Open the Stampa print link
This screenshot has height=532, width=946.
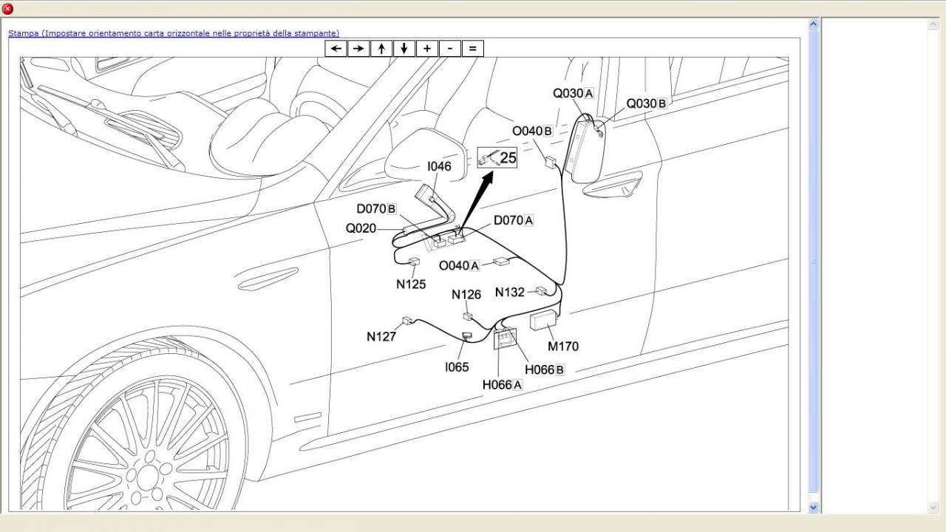pyautogui.click(x=174, y=33)
